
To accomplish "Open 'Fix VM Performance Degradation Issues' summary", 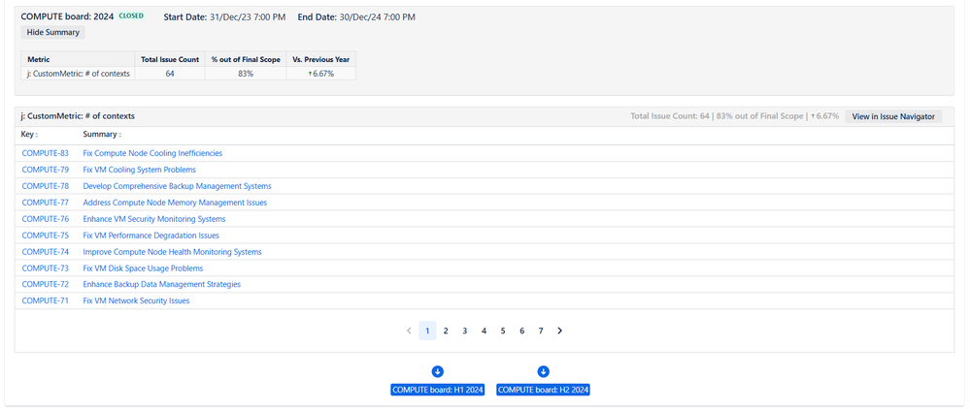I will click(x=151, y=236).
